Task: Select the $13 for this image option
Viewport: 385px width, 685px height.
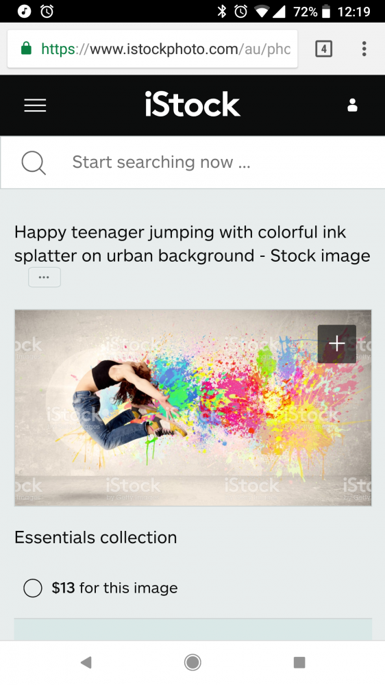Action: coord(101,588)
